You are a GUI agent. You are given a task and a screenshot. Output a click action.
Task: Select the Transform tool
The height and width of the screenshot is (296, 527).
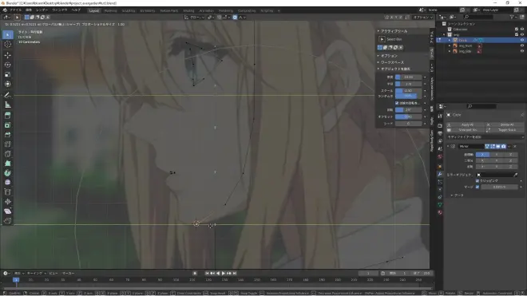(8, 84)
